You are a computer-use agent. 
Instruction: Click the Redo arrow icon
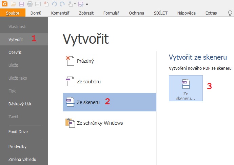click(x=62, y=4)
